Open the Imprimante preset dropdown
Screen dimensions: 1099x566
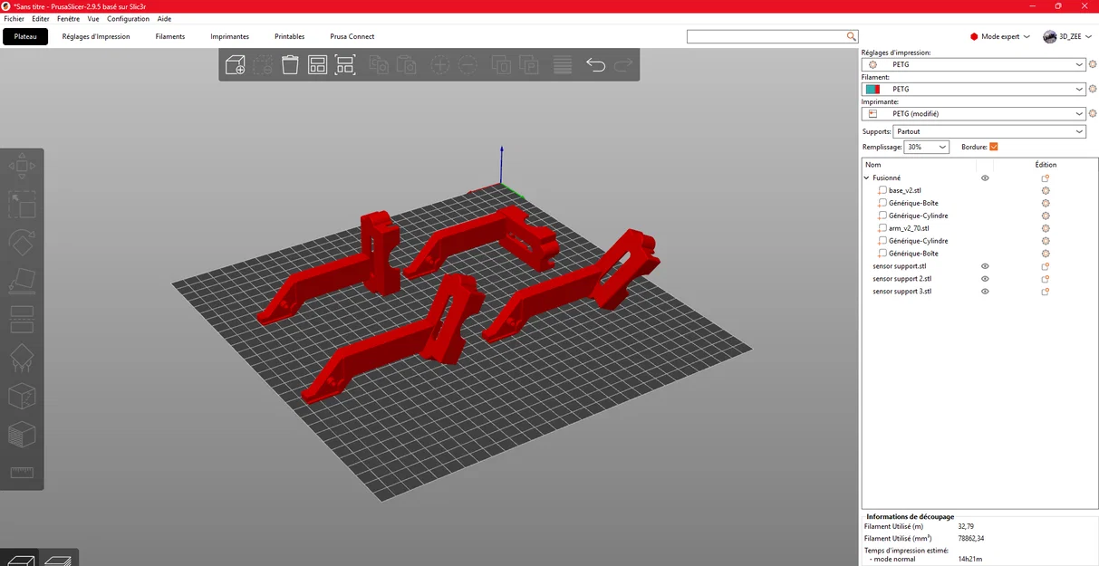(974, 113)
